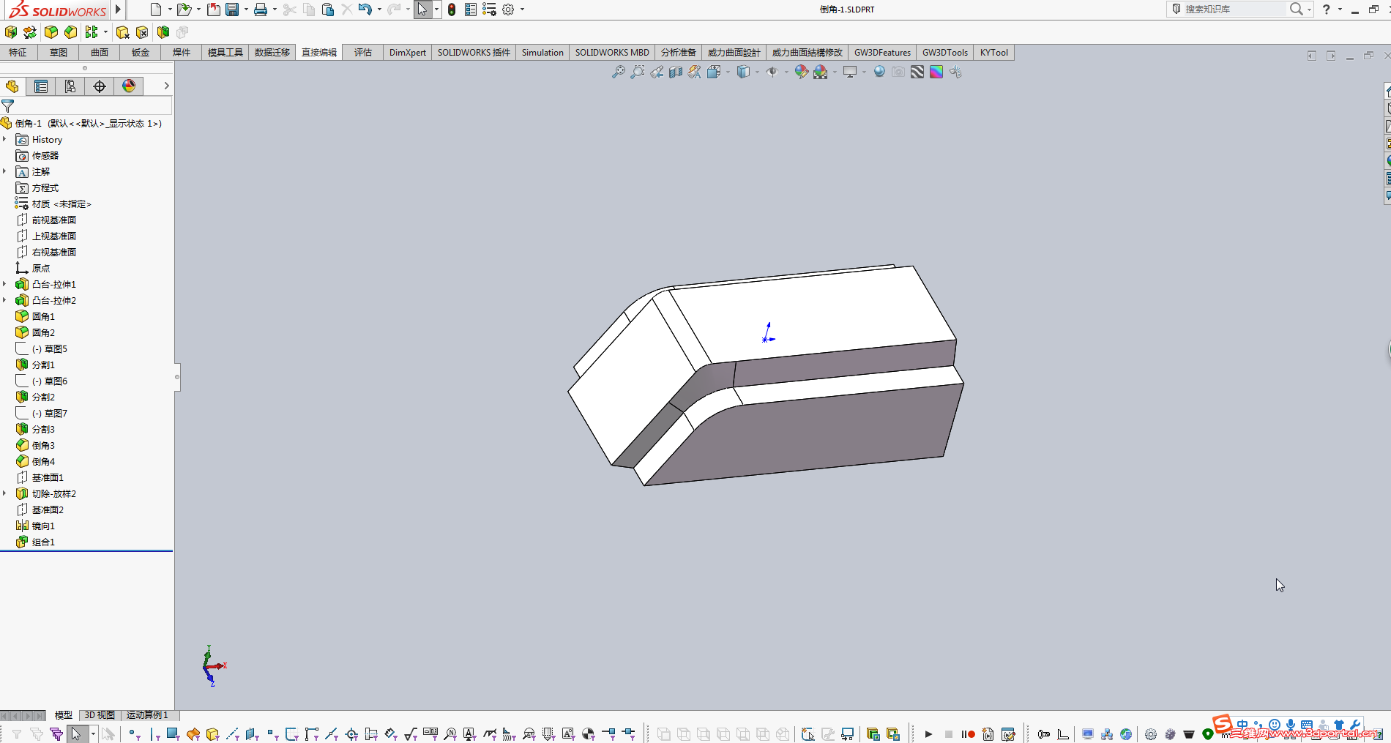Switch to the 钣金 ribbon tab
Viewport: 1391px width, 743px height.
(x=141, y=53)
